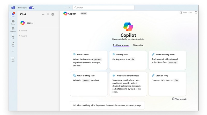Click the What did they say? chat icon
The width and height of the screenshot is (207, 115).
75,75
